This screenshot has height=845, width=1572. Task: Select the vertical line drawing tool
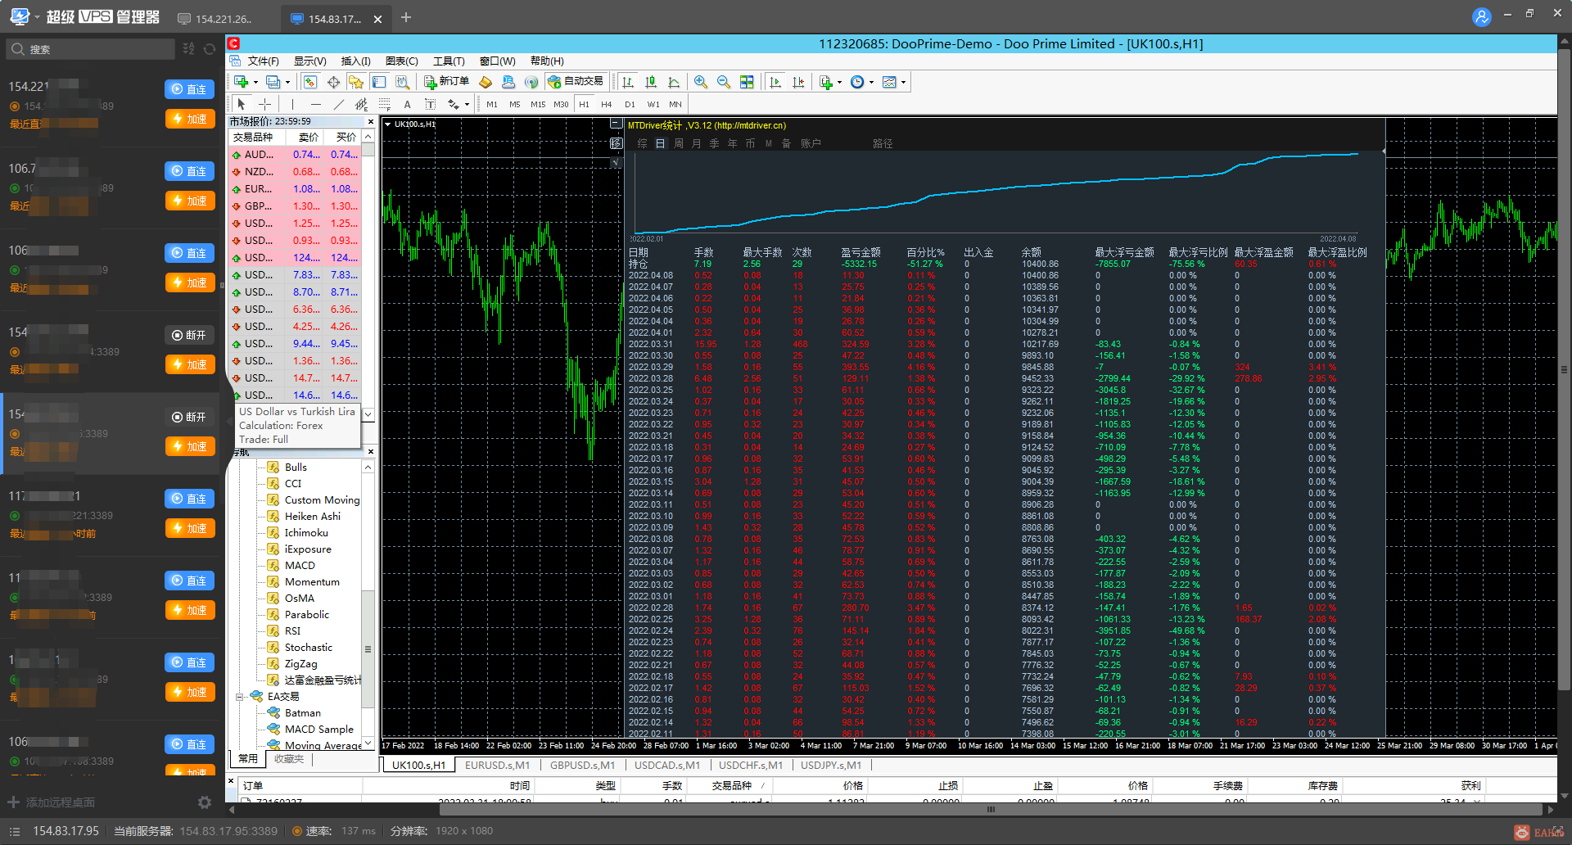292,104
